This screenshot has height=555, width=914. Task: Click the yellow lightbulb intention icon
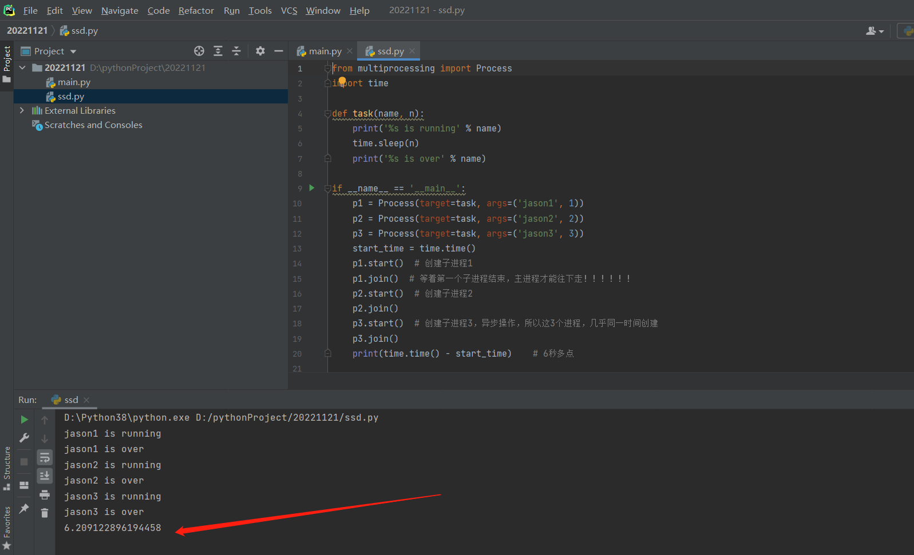pos(342,81)
